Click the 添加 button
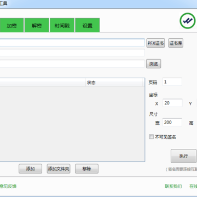 [x=30, y=169]
